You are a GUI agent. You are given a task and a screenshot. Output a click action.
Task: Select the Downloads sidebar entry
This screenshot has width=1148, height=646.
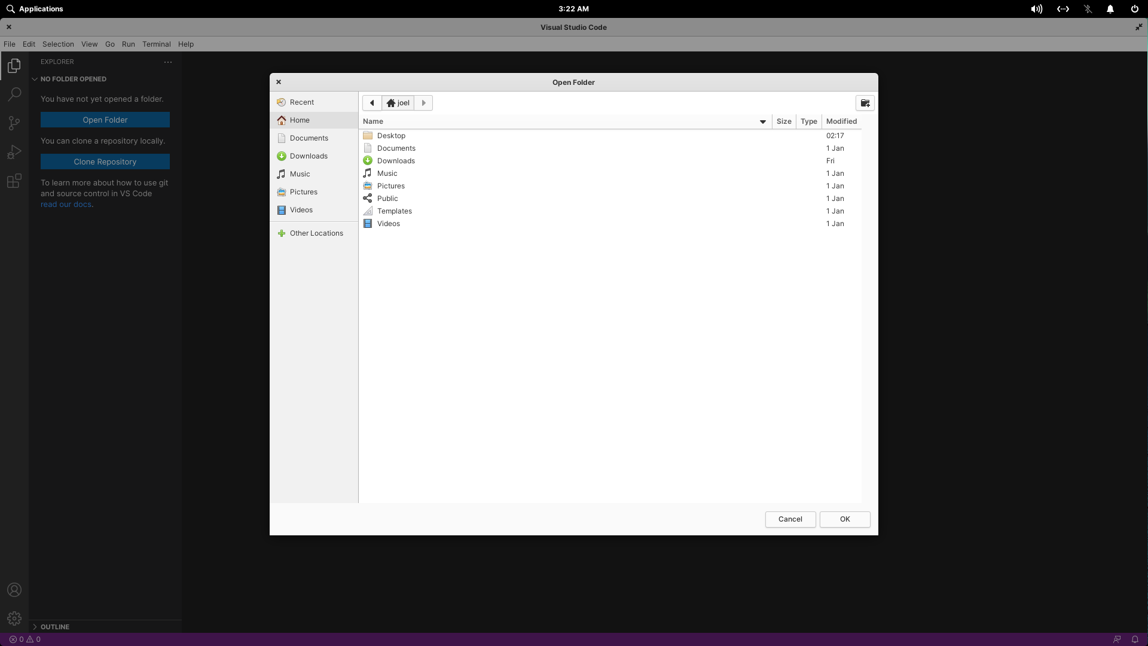coord(309,156)
